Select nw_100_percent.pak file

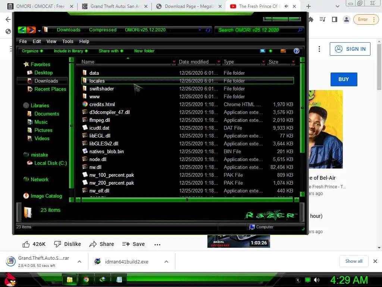click(x=112, y=175)
